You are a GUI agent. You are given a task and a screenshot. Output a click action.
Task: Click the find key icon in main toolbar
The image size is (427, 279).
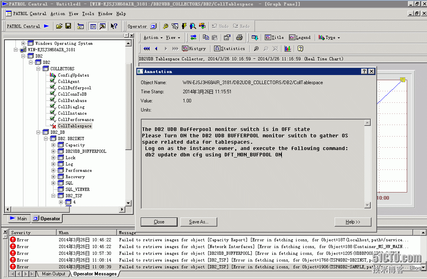[x=165, y=26]
